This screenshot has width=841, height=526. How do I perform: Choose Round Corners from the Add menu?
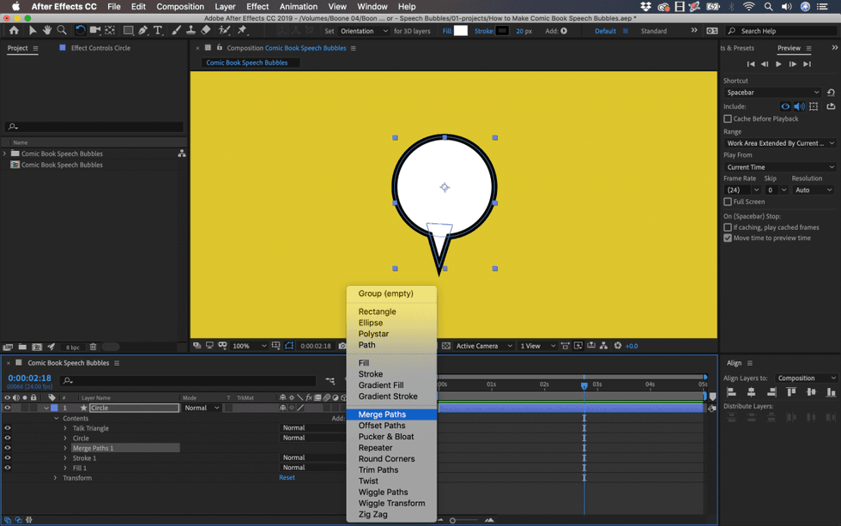click(391, 459)
